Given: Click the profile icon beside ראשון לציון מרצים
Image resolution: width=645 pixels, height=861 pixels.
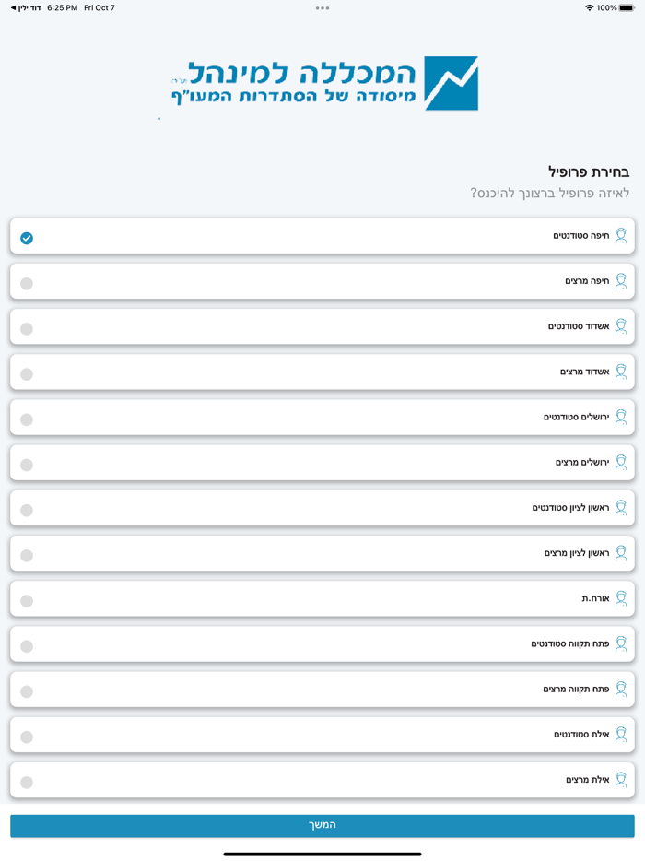Looking at the screenshot, I should [621, 553].
